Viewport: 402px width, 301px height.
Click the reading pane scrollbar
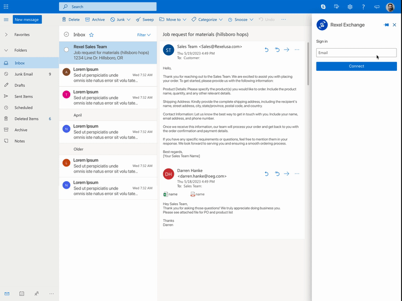(x=308, y=64)
